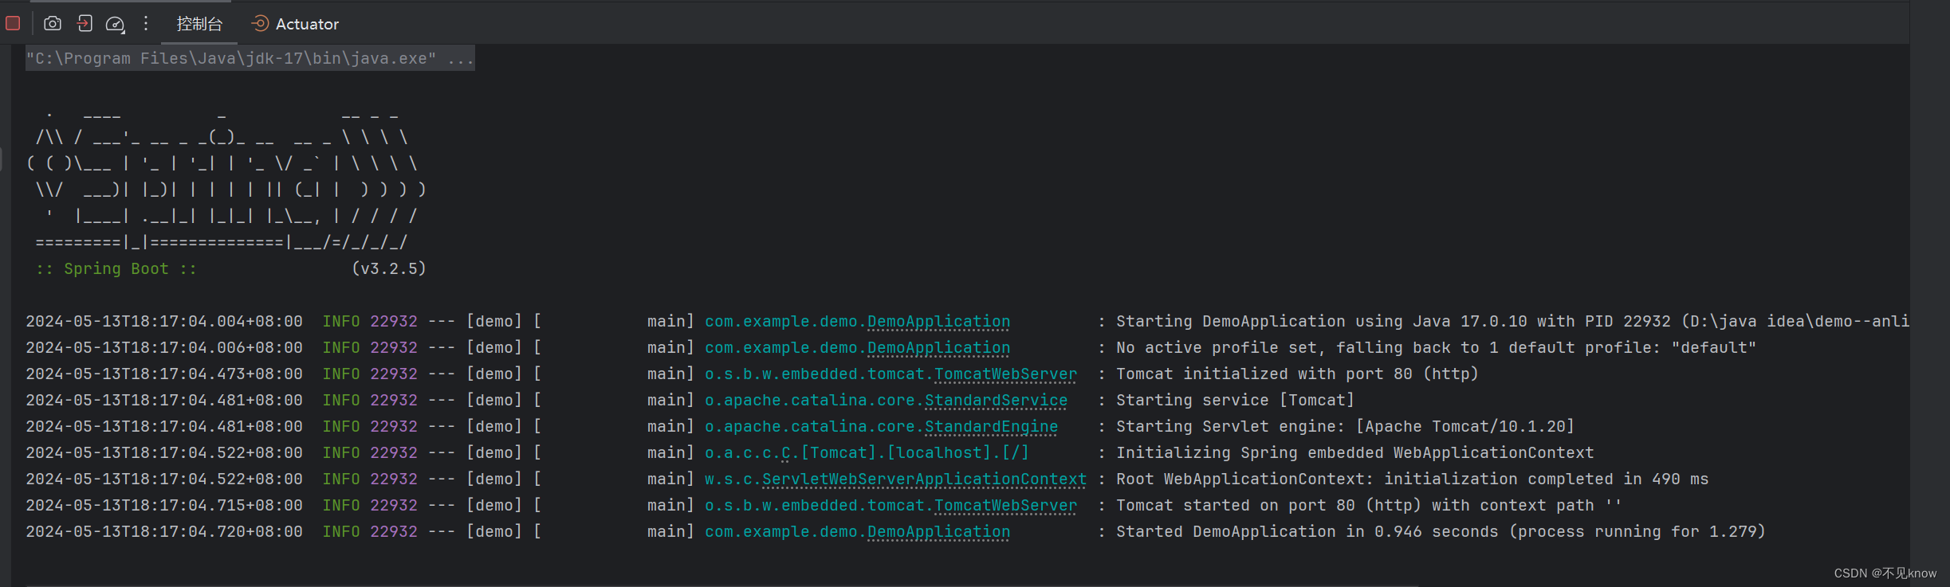The width and height of the screenshot is (1950, 587).
Task: Click the Spring Boot version (v3.2.5) text
Action: click(x=389, y=268)
